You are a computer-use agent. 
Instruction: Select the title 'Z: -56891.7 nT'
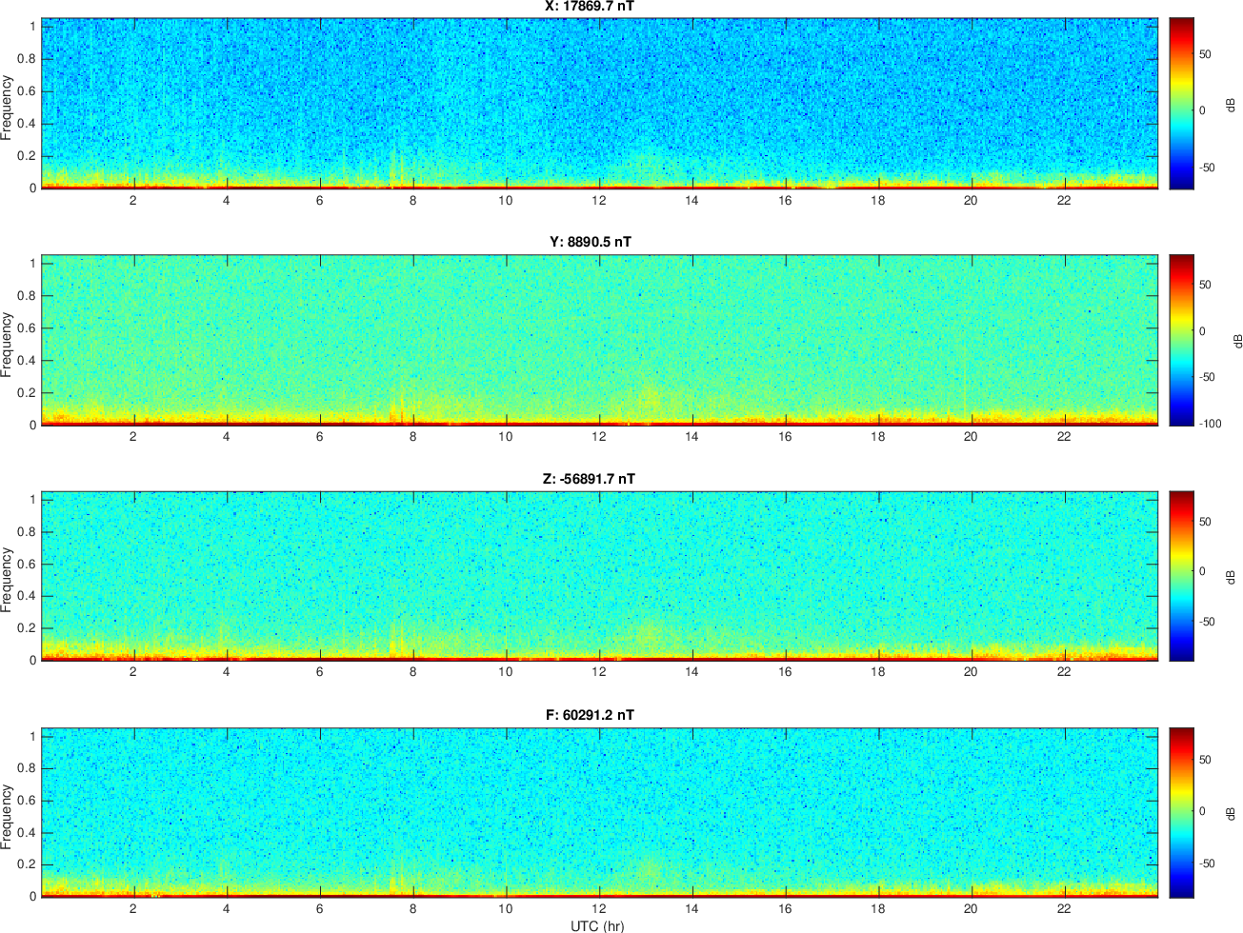tap(589, 479)
